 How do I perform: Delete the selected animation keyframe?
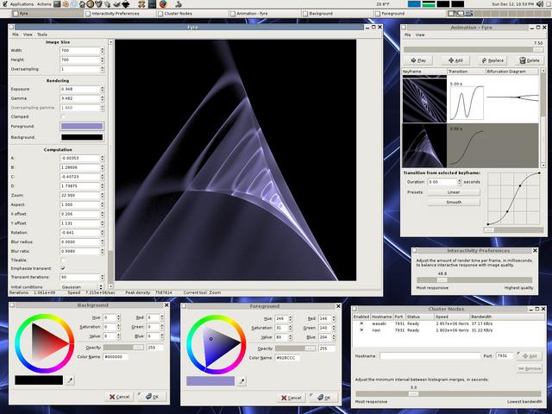[x=530, y=60]
